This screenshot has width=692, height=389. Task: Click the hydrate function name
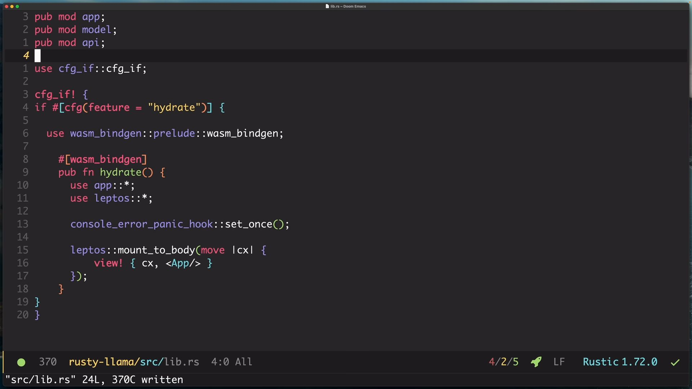120,172
